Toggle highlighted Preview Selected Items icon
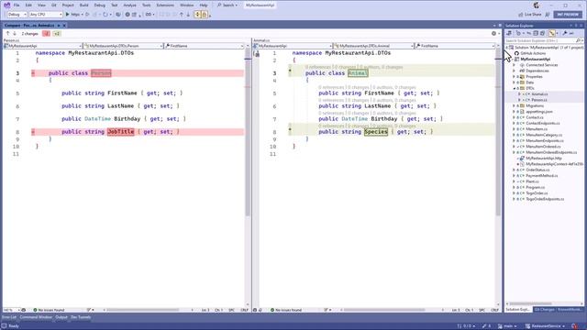The height and width of the screenshot is (330, 587). 552,33
